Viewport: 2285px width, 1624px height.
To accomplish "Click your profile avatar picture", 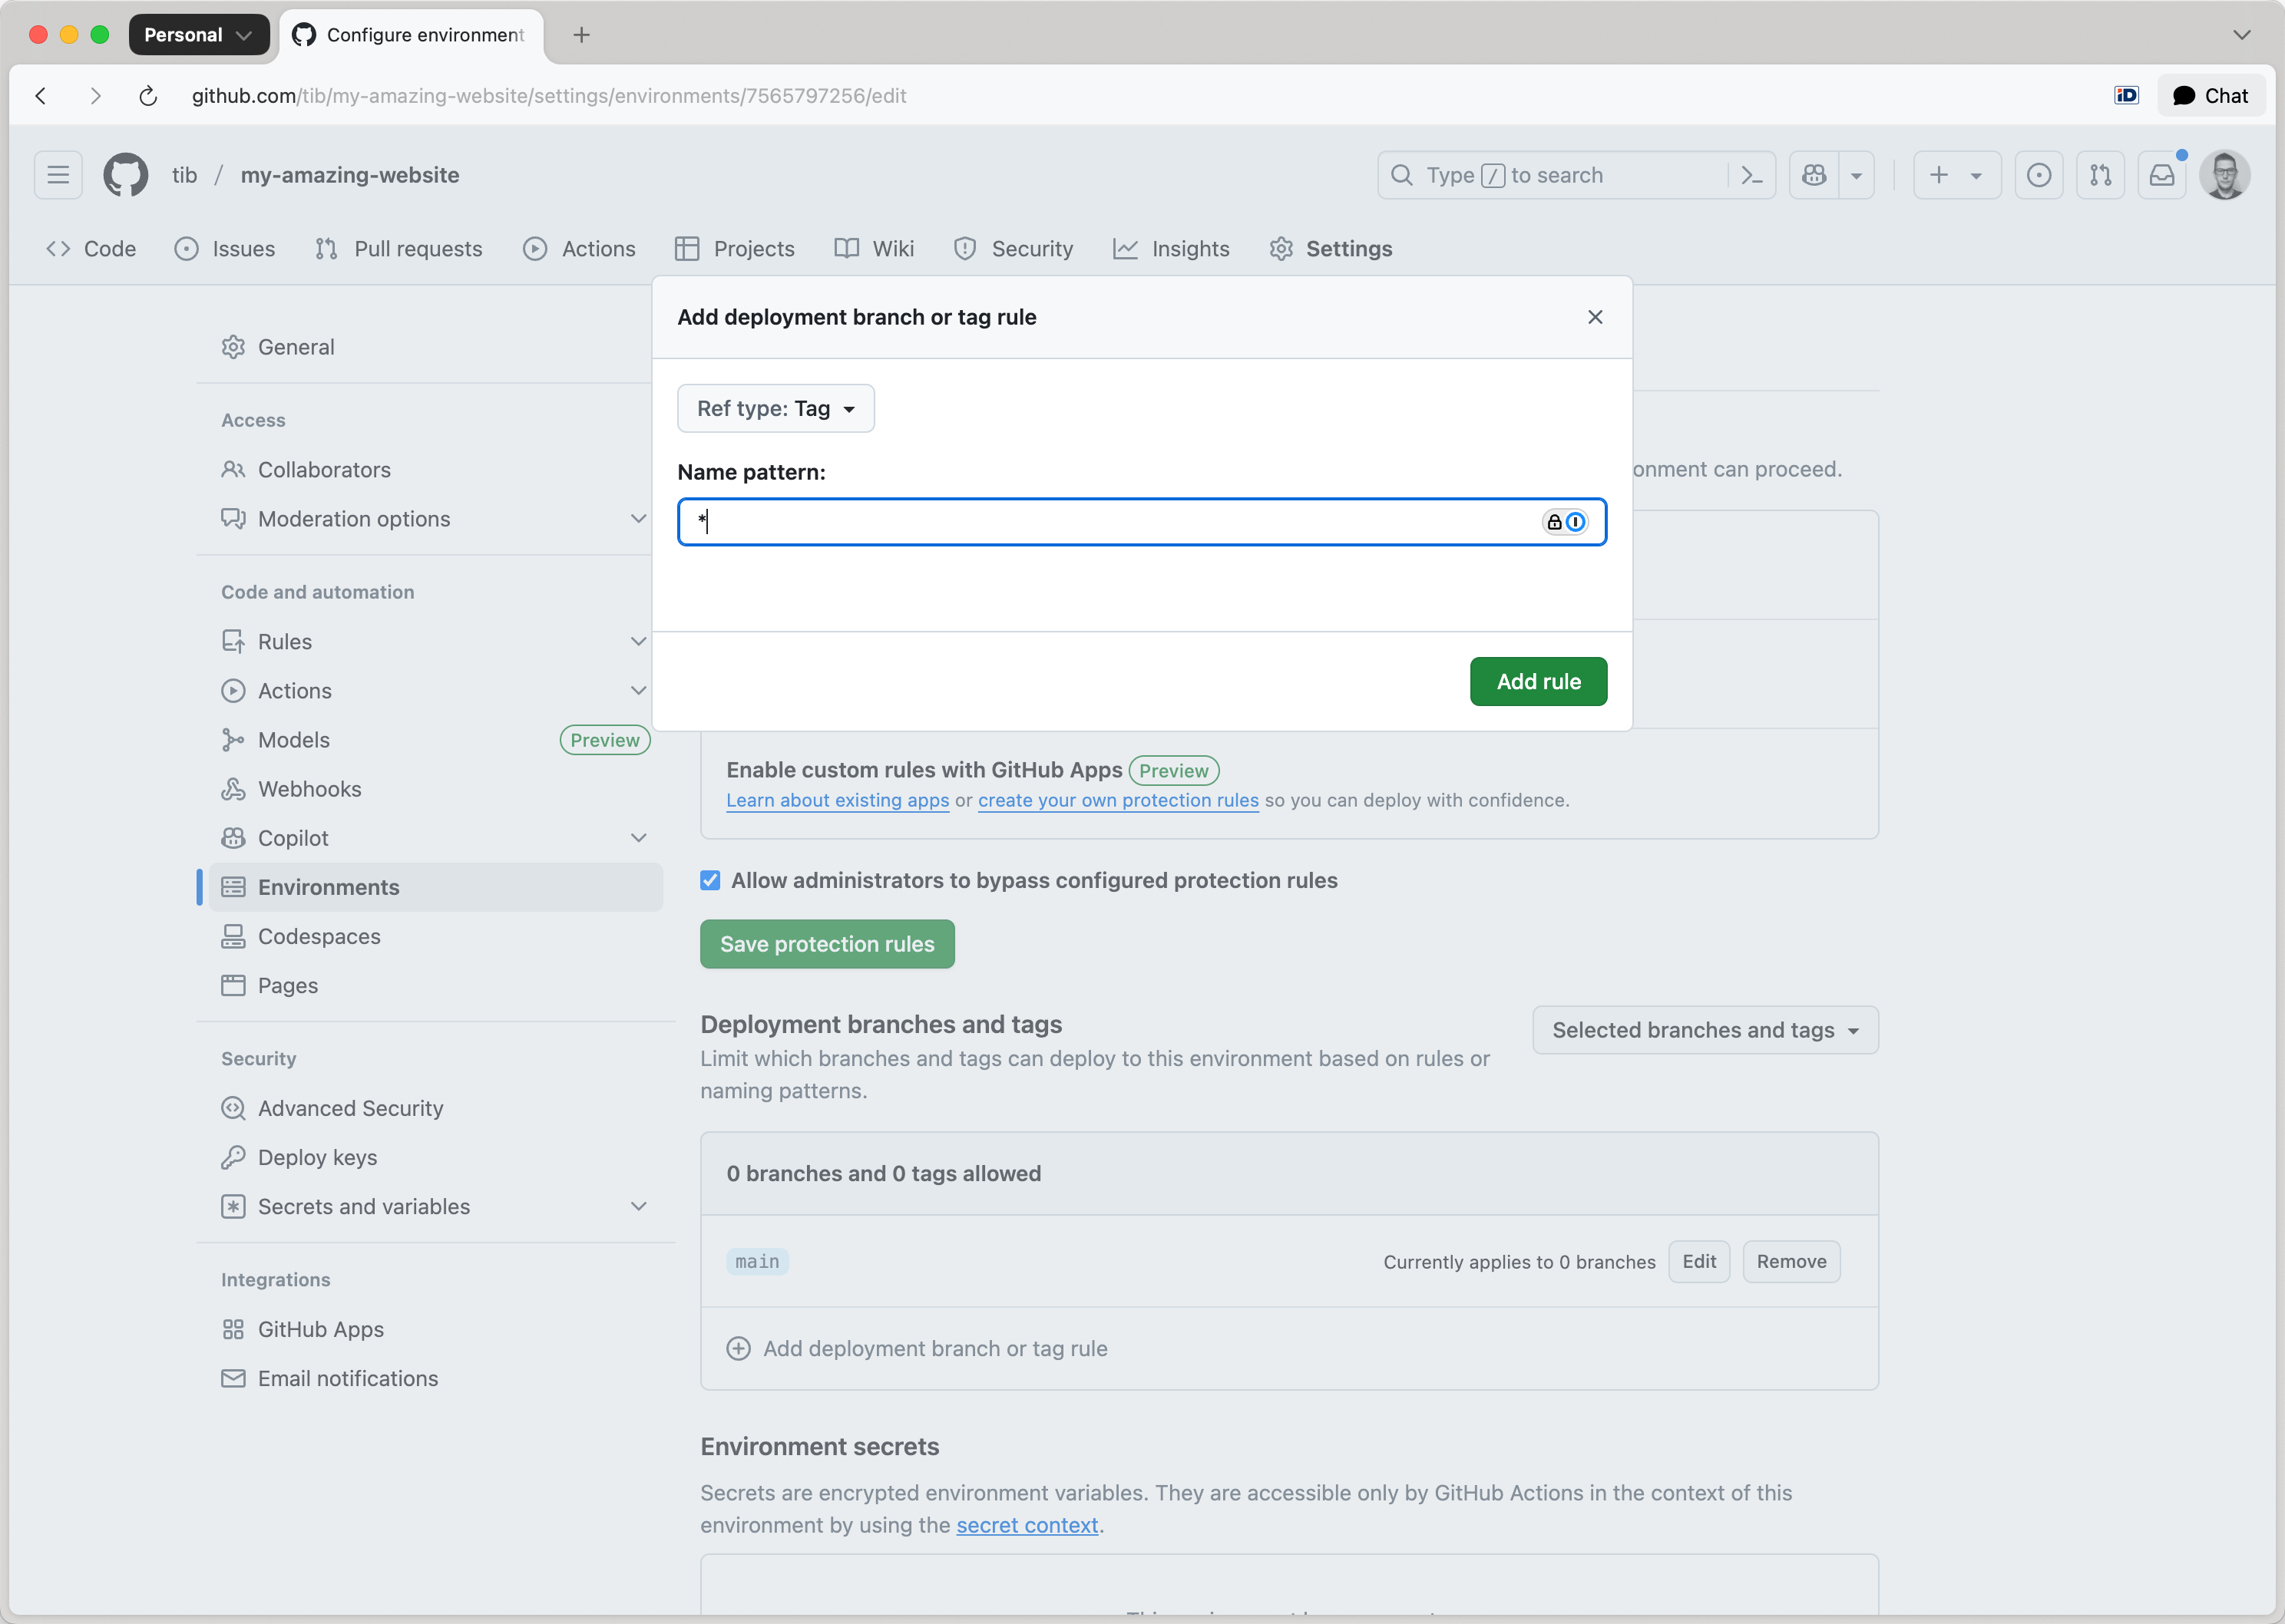I will tap(2226, 175).
